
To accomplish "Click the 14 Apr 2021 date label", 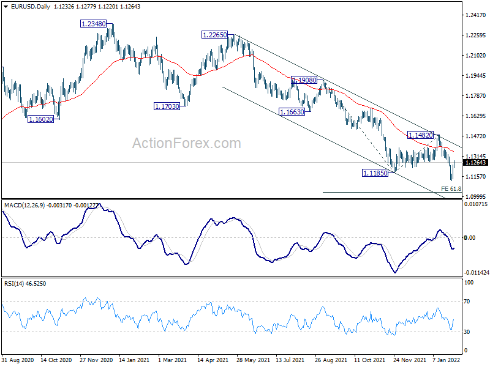I will tap(213, 360).
